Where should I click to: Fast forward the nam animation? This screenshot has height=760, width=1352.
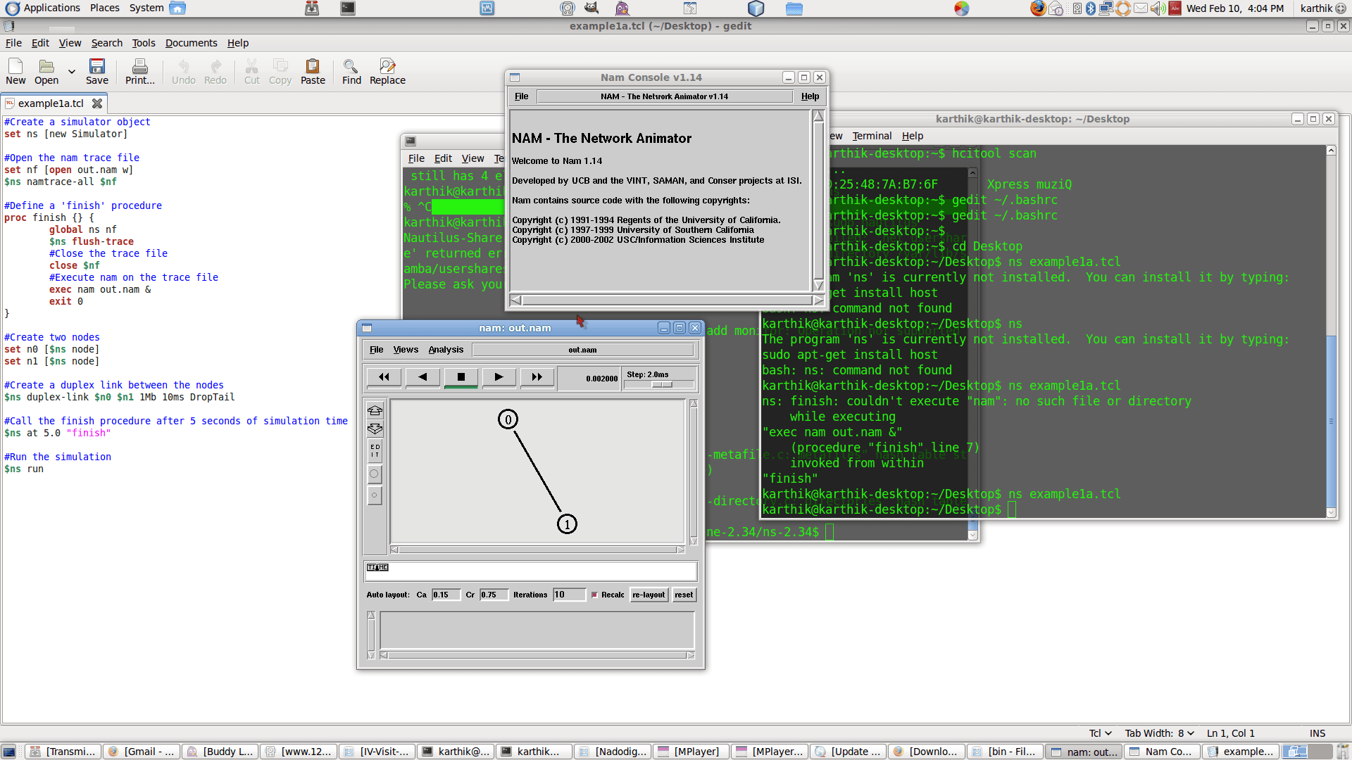click(x=537, y=377)
